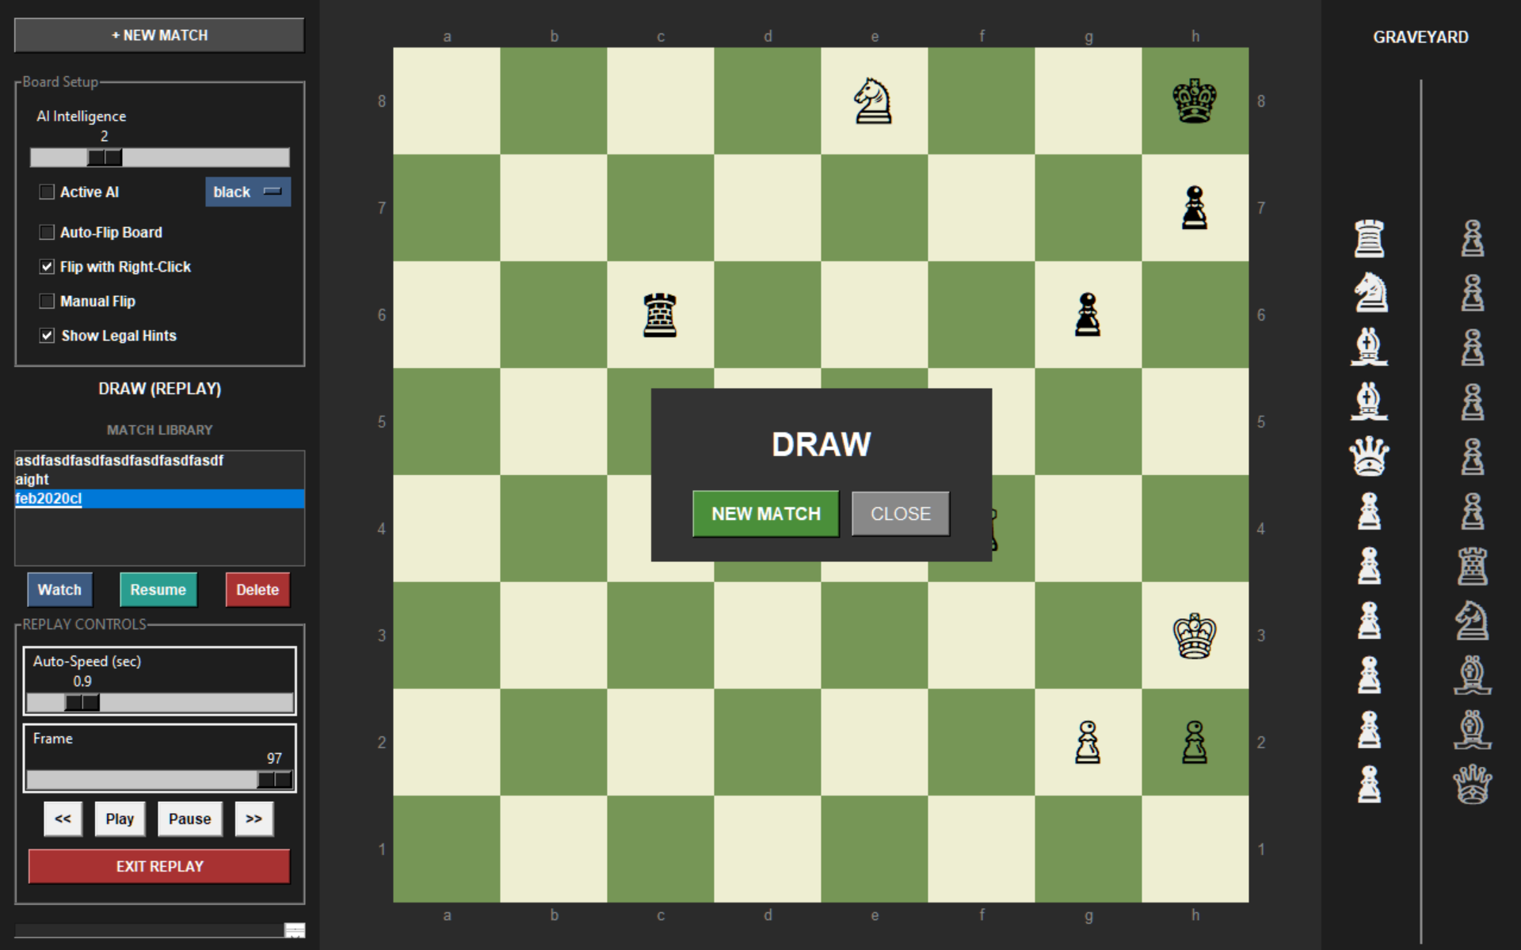Select the black rook on c6
Screen dimensions: 1521x950
[660, 315]
